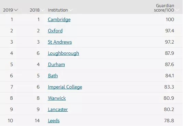183x126 pixels.
Task: Open the Loughborough link
Action: [63, 53]
